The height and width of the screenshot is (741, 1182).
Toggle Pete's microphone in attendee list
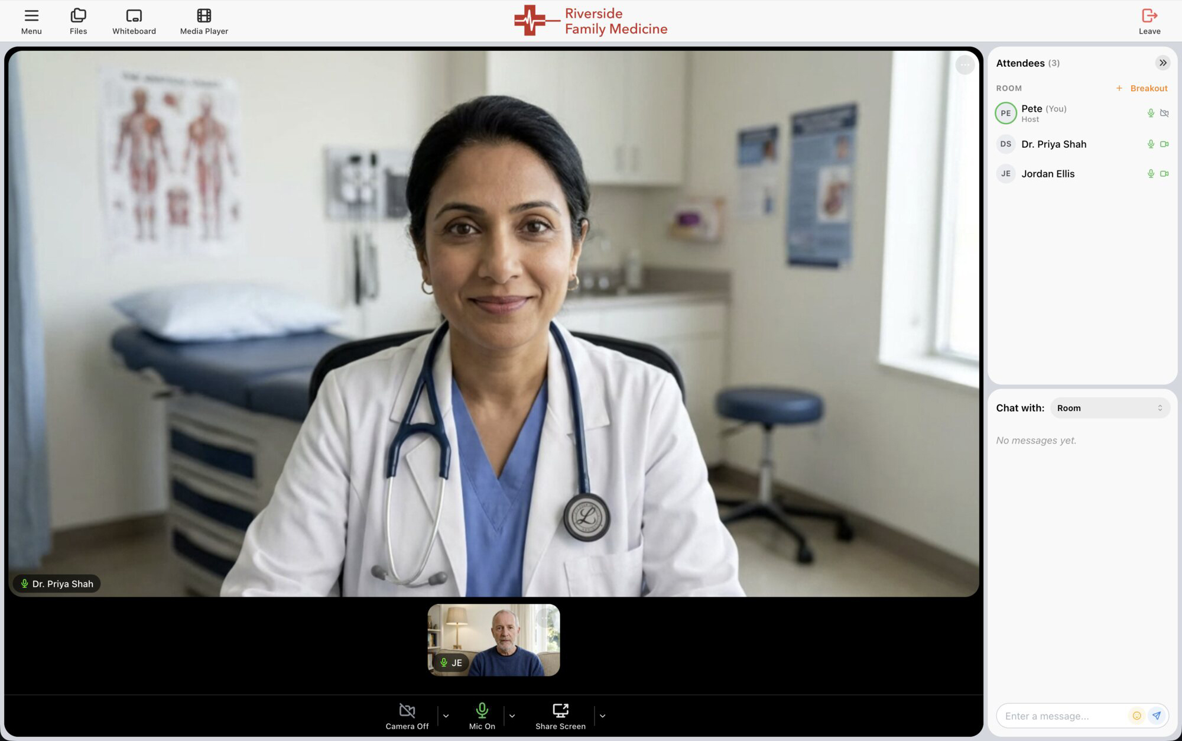click(1151, 113)
